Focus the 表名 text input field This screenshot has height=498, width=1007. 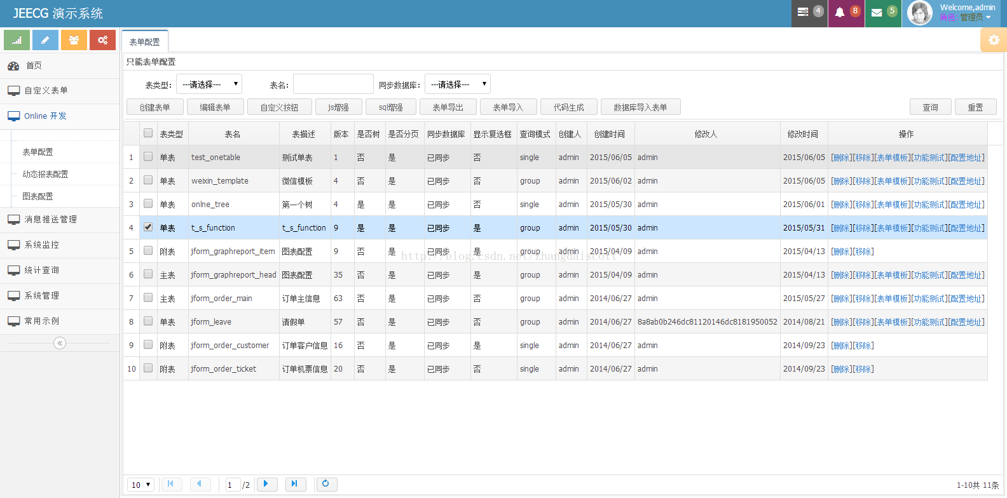(333, 84)
